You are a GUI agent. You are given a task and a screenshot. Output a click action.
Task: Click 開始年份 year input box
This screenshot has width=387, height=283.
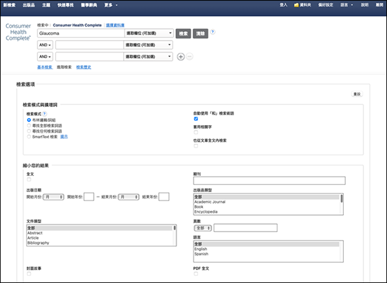[89, 197]
